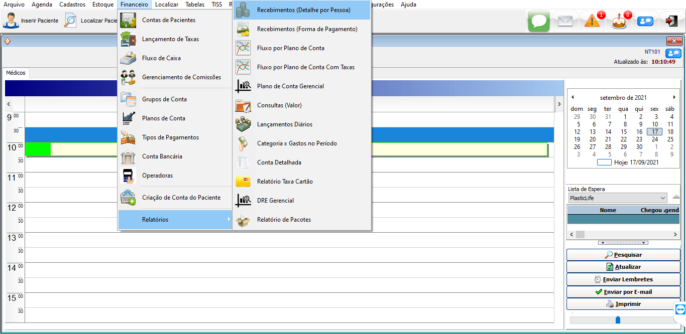
Task: Click the exit door icon
Action: [x=671, y=21]
